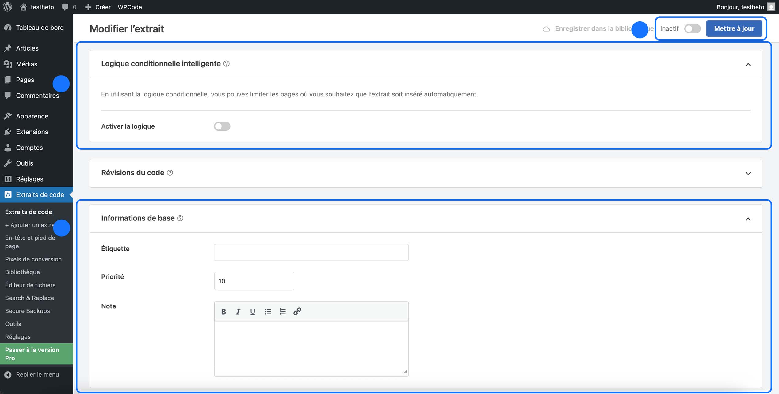Insert a bulleted list in the Note field
The width and height of the screenshot is (779, 394).
coord(268,311)
